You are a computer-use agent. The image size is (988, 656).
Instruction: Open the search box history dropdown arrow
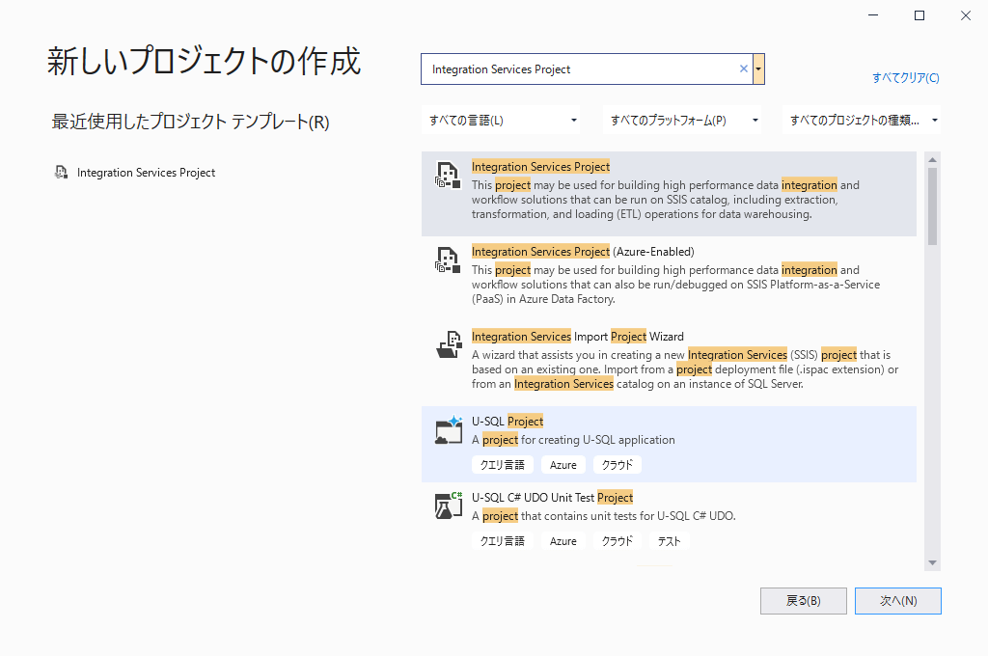pyautogui.click(x=759, y=69)
